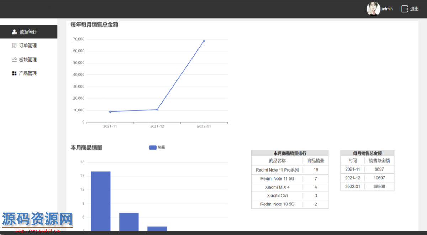Click the 订单管理 document icon
The width and height of the screenshot is (427, 235).
(x=14, y=46)
